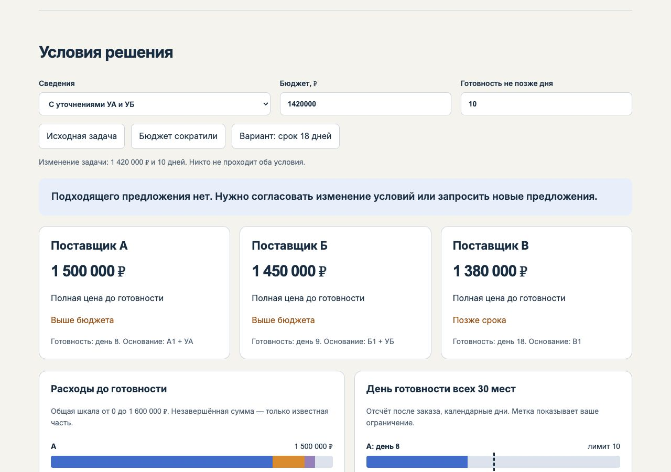Click Готовность: день 18 basis line
Viewport: 671px width, 472px height.
[x=517, y=341]
